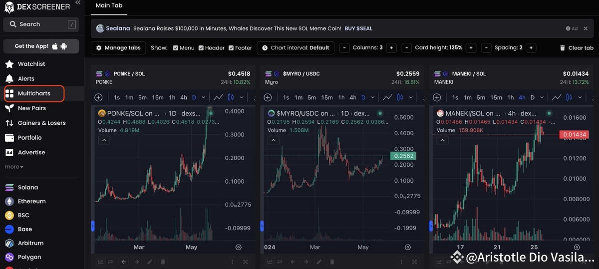Viewport: 599px width, 269px height.
Task: Click the line chart icon on PONKE chart
Action: coord(218,97)
